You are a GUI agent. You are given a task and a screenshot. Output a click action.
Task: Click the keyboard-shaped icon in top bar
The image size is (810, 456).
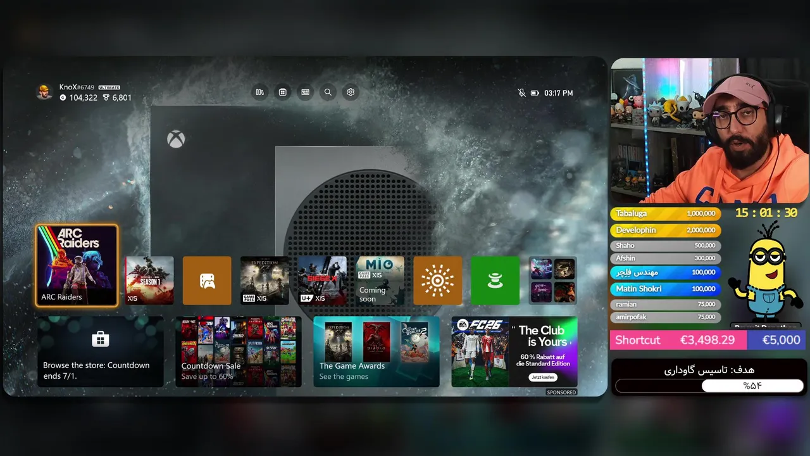[x=305, y=92]
